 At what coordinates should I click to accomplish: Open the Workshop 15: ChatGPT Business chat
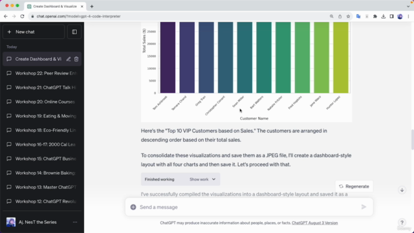(42, 159)
